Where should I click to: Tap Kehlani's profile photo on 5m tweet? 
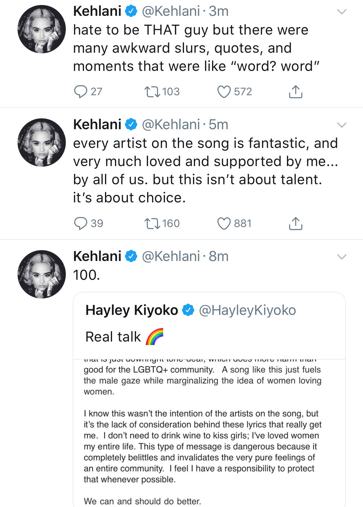(42, 143)
